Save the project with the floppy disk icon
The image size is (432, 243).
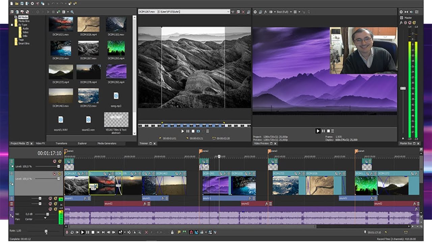click(22, 4)
